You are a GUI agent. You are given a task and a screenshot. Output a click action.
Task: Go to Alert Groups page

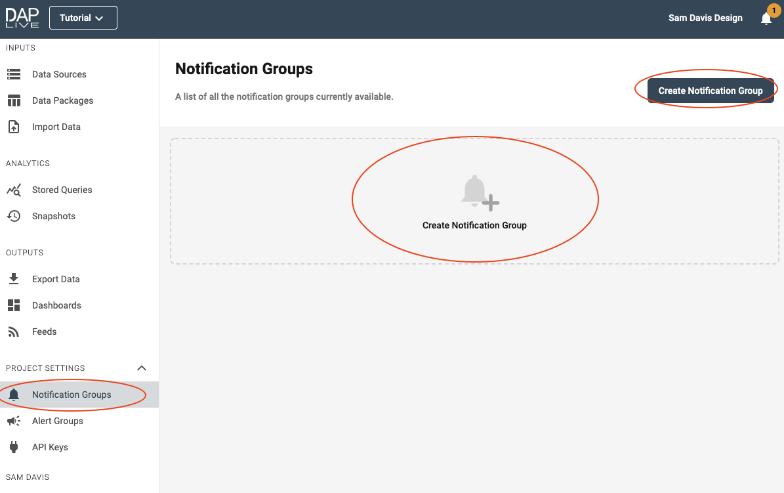(x=58, y=421)
